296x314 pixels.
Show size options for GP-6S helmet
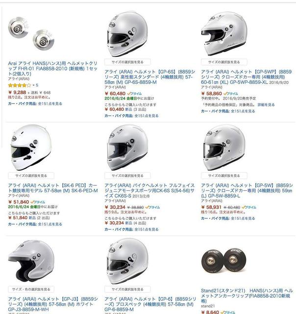pyautogui.click(x=127, y=62)
